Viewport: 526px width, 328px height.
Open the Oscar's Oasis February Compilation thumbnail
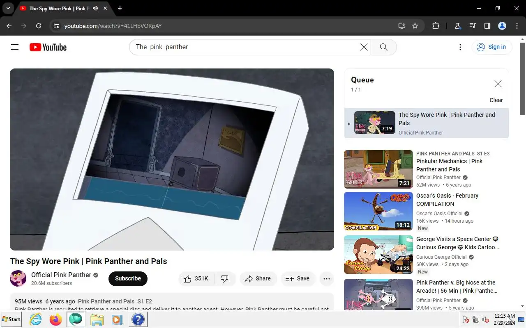[x=378, y=211]
